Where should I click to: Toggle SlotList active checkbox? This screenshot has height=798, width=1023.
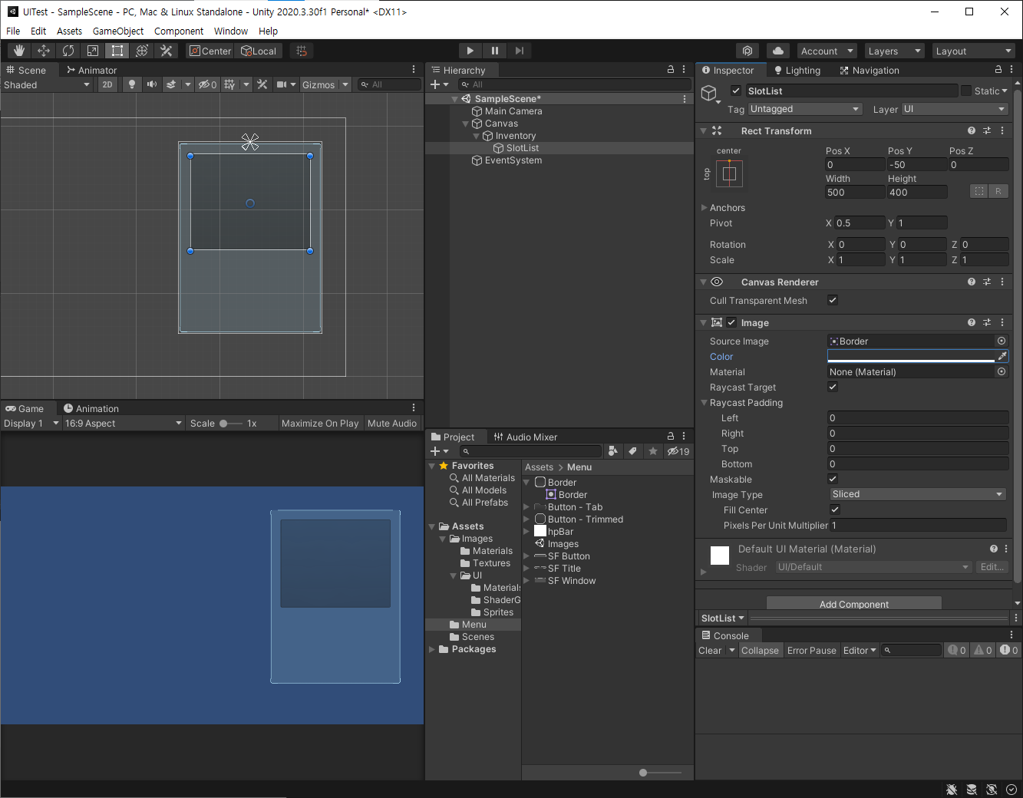point(736,91)
